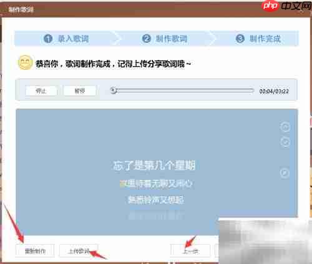The image size is (312, 264).
Task: Pause the song with 暂停 button
Action: pos(80,91)
